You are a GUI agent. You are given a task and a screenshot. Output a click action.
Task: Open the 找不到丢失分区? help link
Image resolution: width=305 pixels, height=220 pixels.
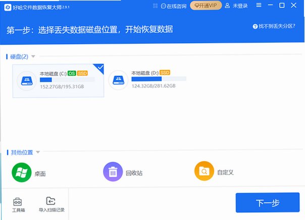pos(274,26)
